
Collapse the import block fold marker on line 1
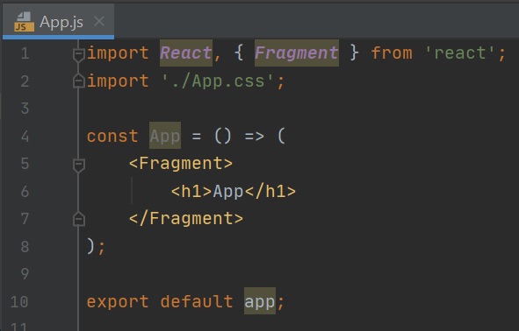(x=79, y=54)
